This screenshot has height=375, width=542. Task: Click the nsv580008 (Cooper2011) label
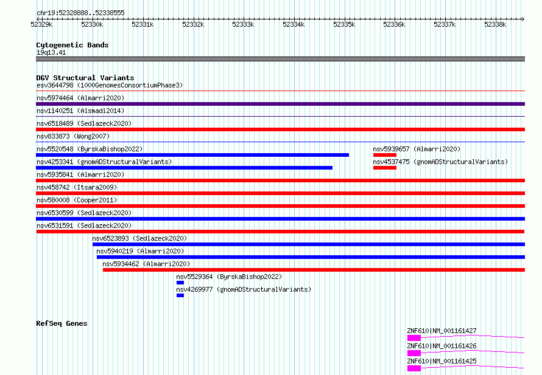coord(77,200)
